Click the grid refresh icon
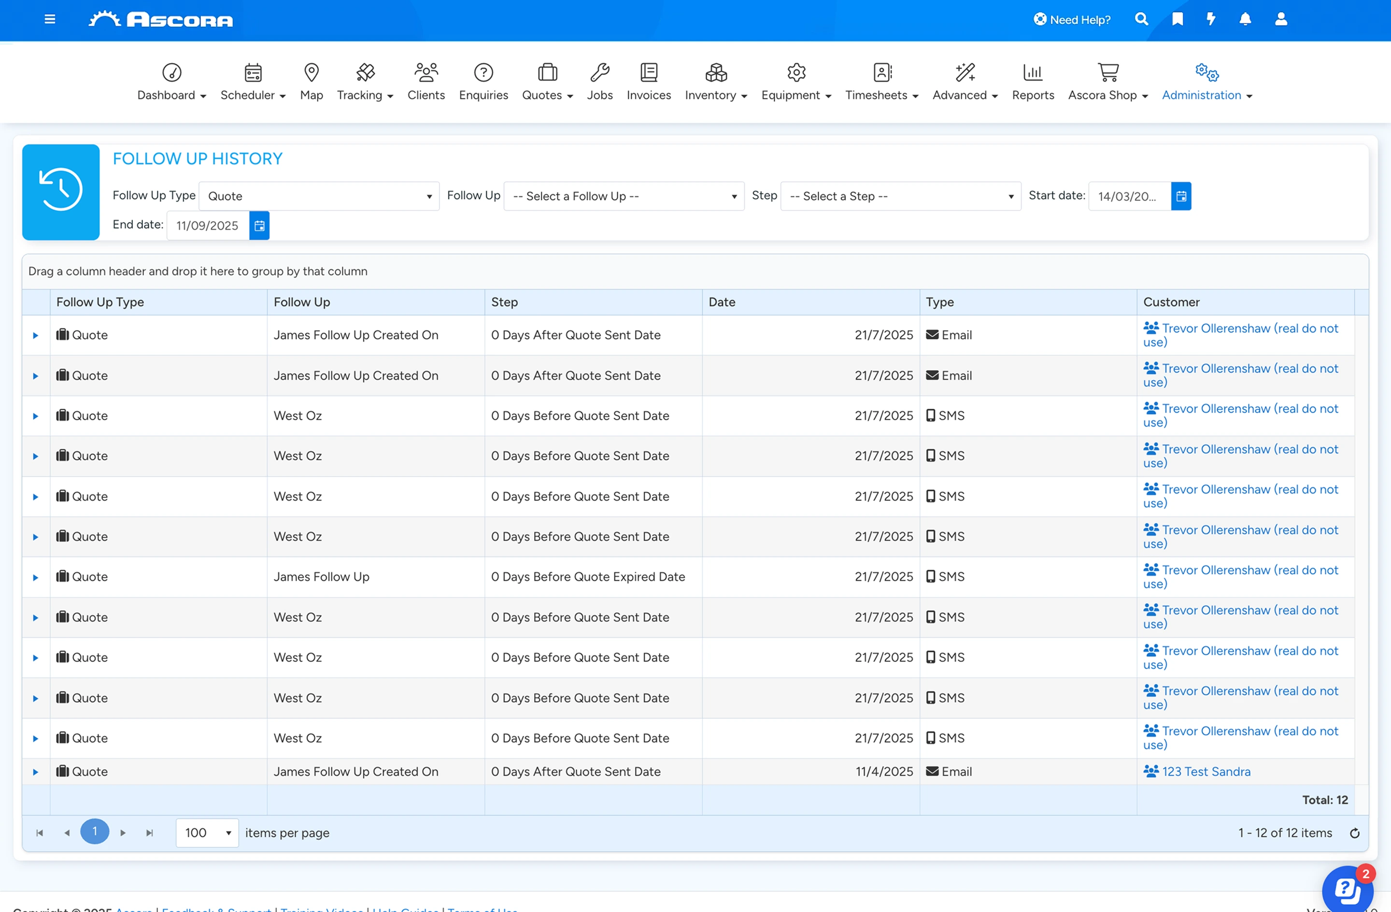This screenshot has height=912, width=1391. click(x=1354, y=833)
